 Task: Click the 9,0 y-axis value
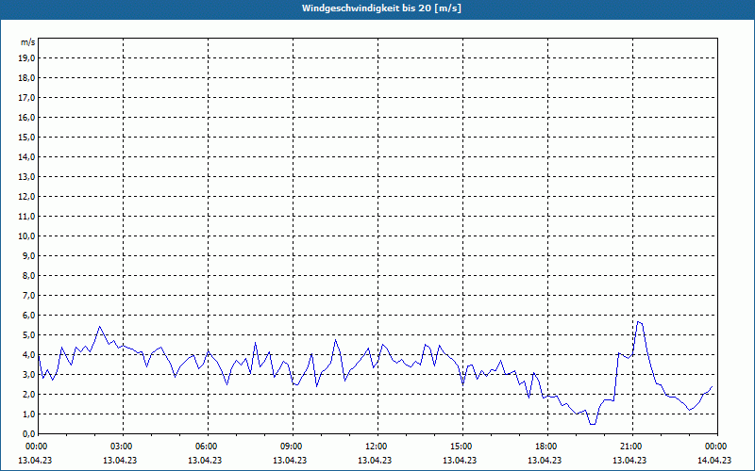click(x=29, y=255)
